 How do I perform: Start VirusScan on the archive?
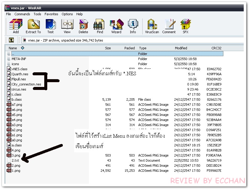point(152,26)
